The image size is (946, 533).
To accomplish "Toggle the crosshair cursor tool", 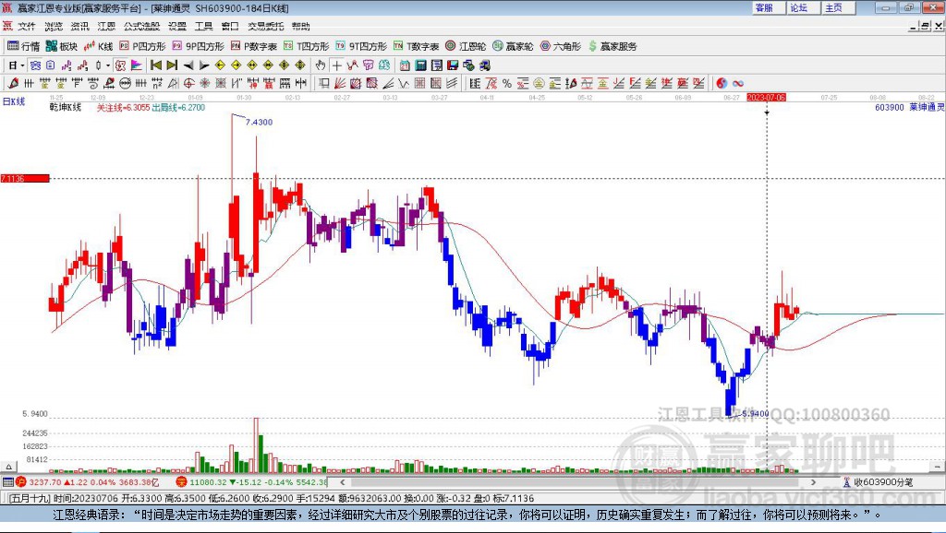I will 336,65.
